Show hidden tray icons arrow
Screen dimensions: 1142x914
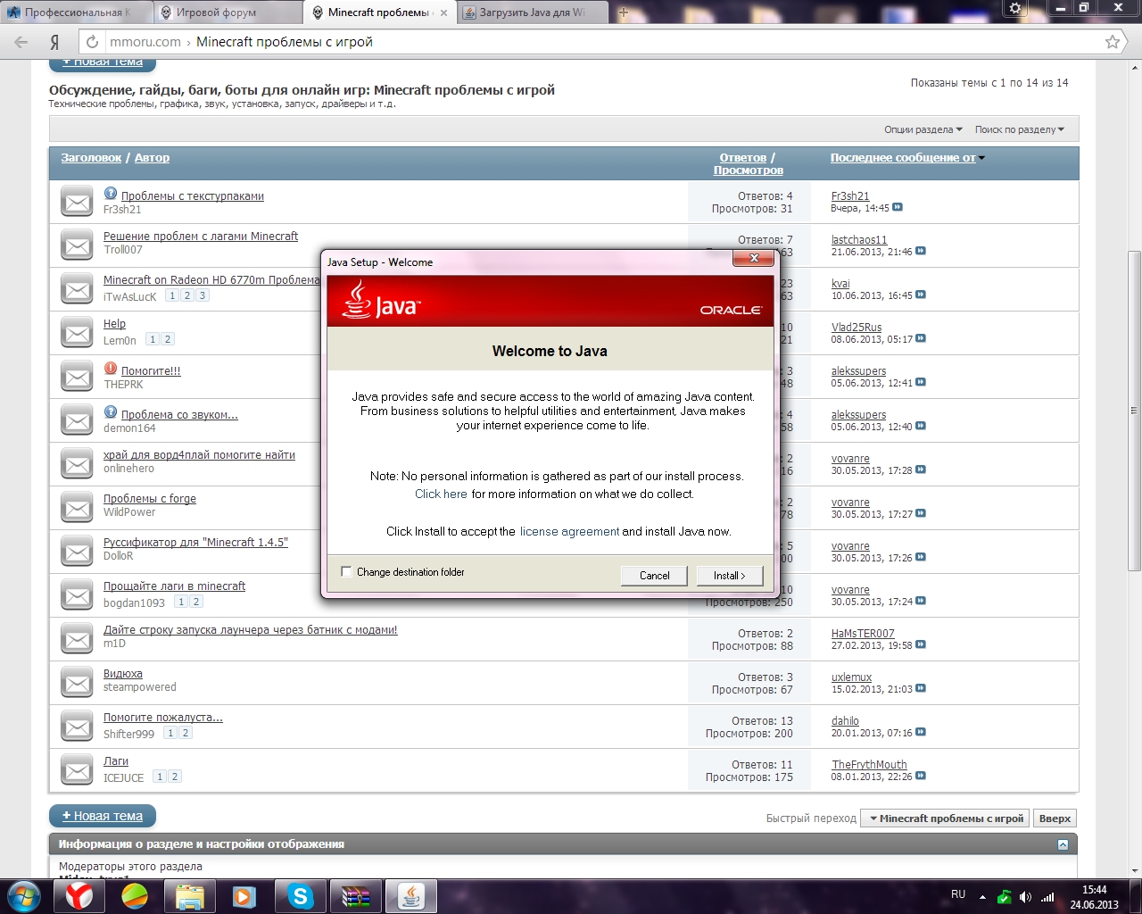[x=982, y=897]
